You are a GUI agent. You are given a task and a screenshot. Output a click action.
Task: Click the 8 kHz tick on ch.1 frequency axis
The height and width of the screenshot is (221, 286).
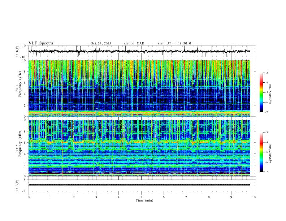25,71
